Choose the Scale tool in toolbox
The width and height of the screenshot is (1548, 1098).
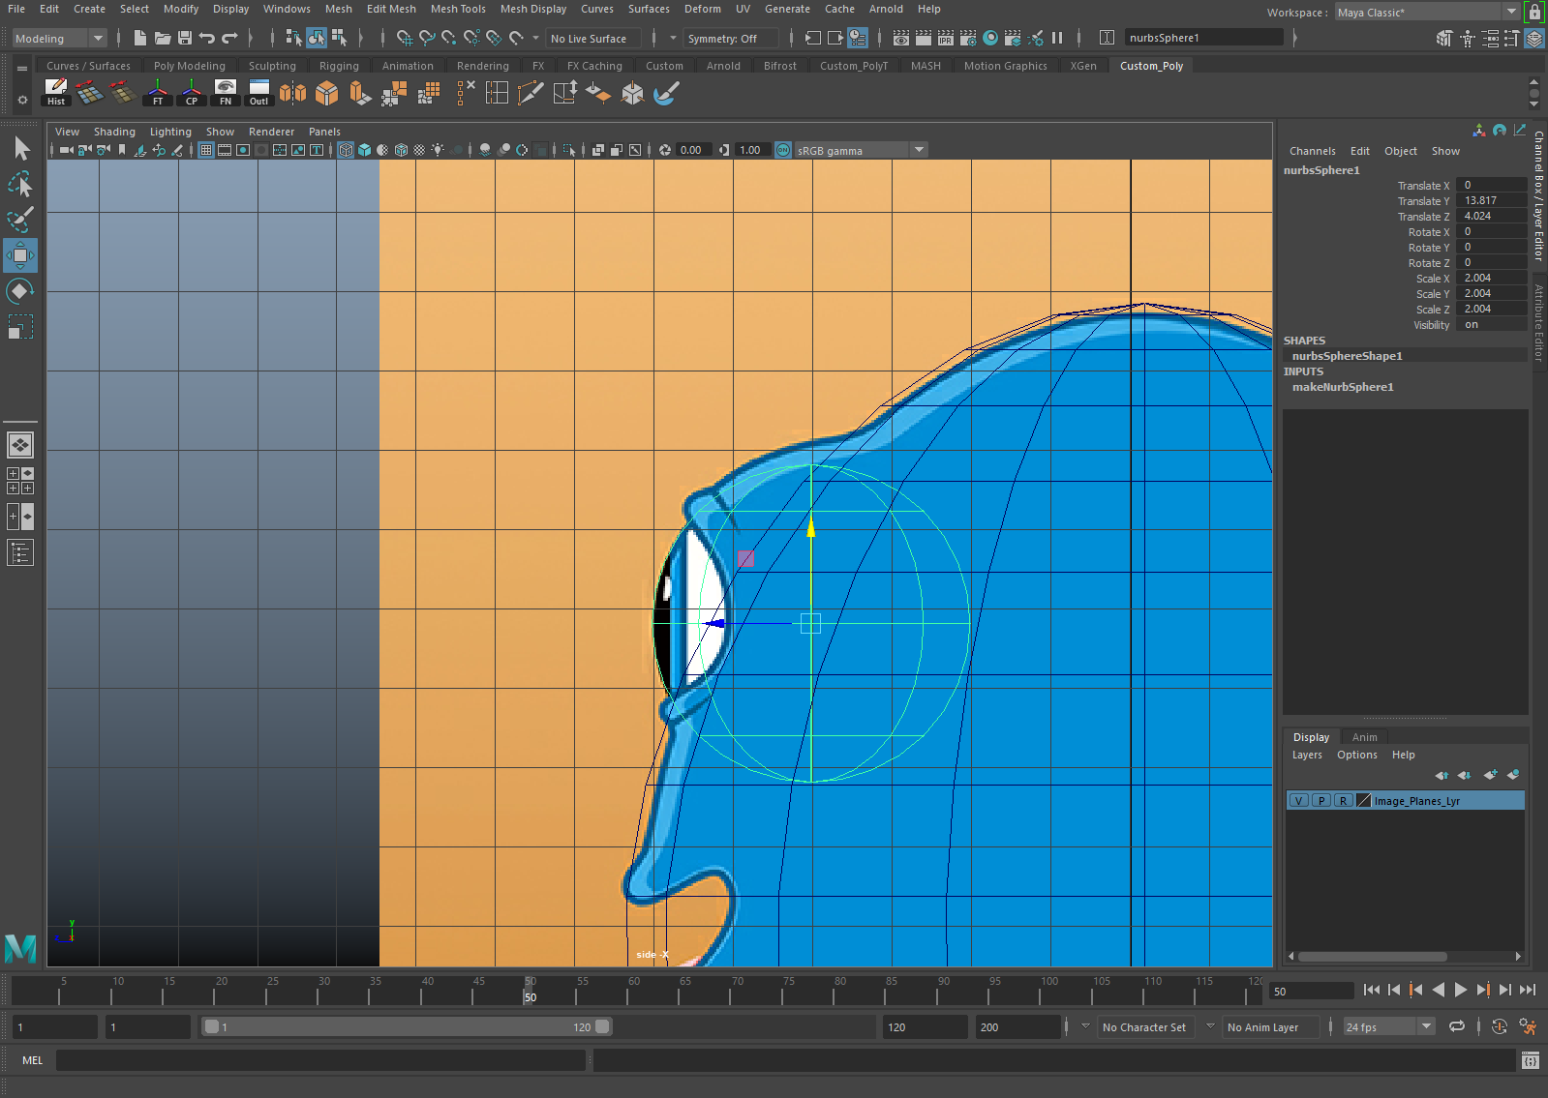point(20,327)
